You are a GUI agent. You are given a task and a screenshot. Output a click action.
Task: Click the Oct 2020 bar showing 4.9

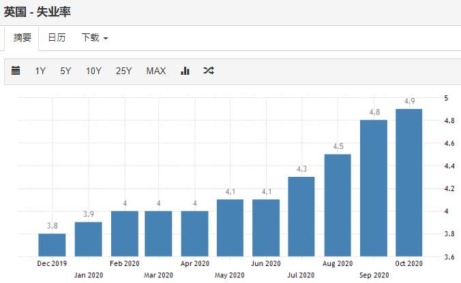408,183
